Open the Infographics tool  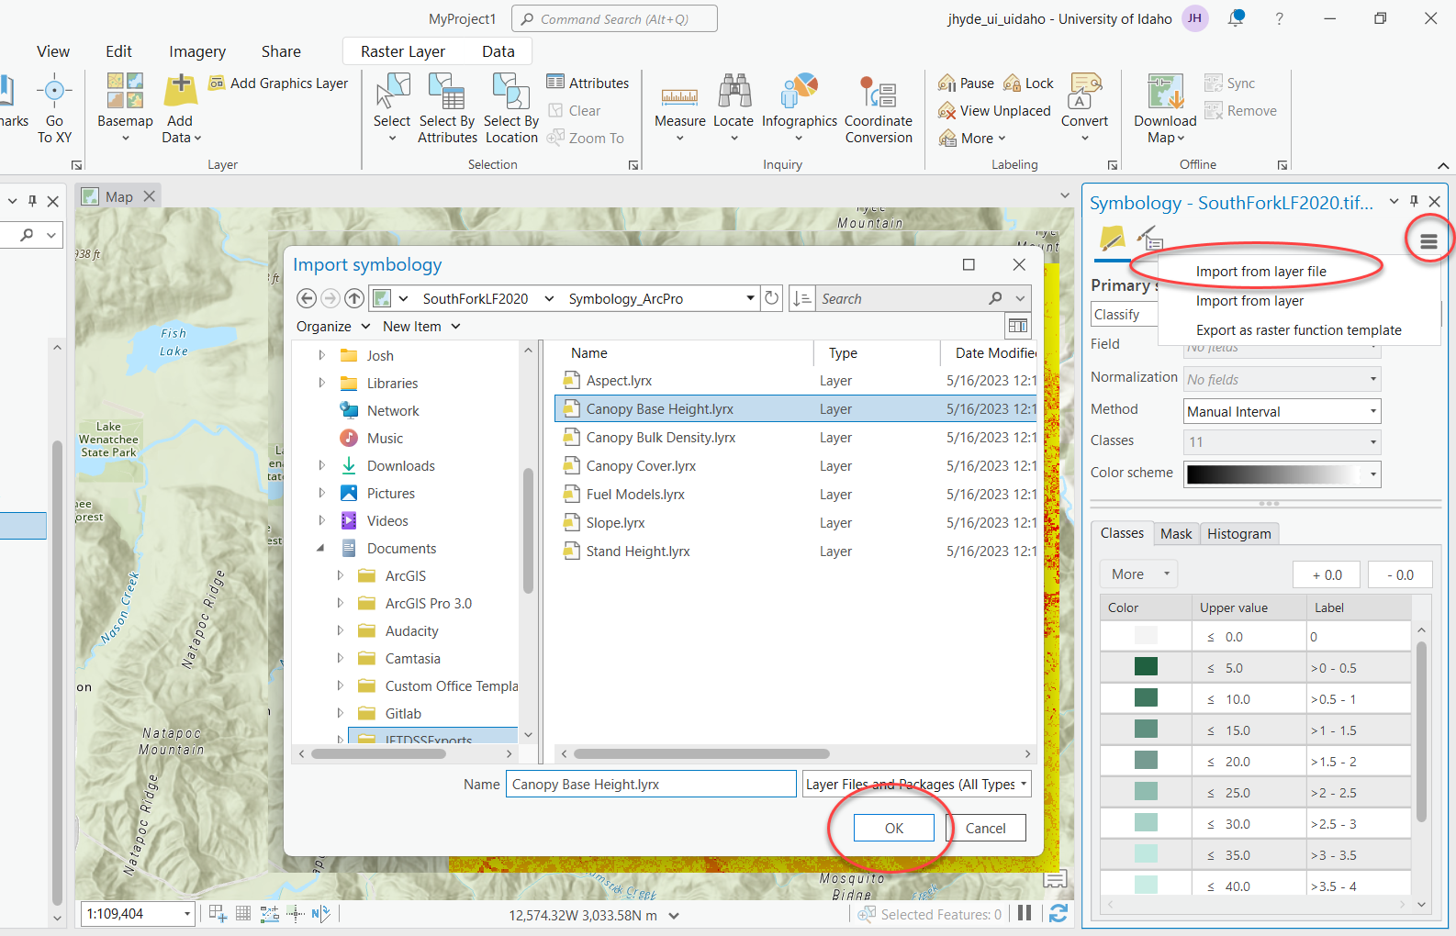800,106
